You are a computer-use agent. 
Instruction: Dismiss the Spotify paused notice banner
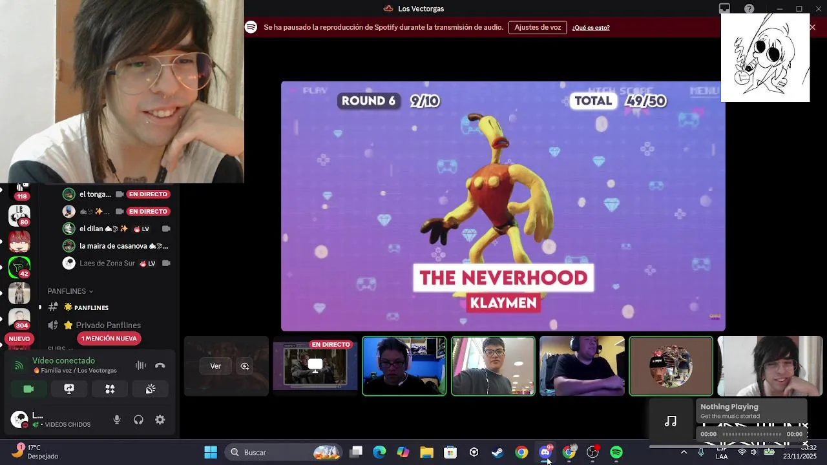[812, 27]
